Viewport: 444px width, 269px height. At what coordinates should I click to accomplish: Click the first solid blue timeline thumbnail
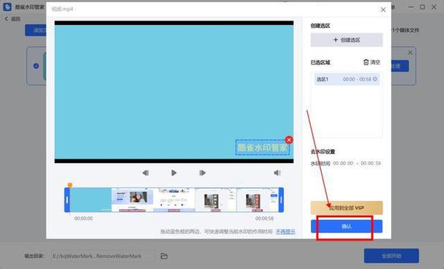[91, 200]
